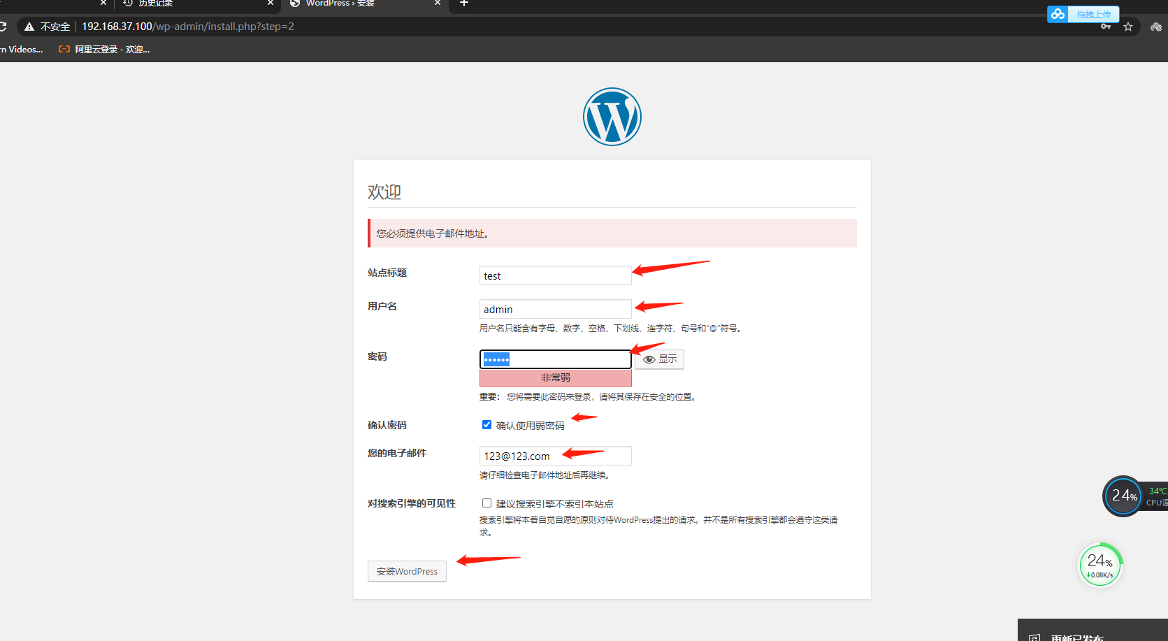This screenshot has width=1168, height=641.
Task: Click the 34℃ CPU temperature readout
Action: click(1158, 491)
